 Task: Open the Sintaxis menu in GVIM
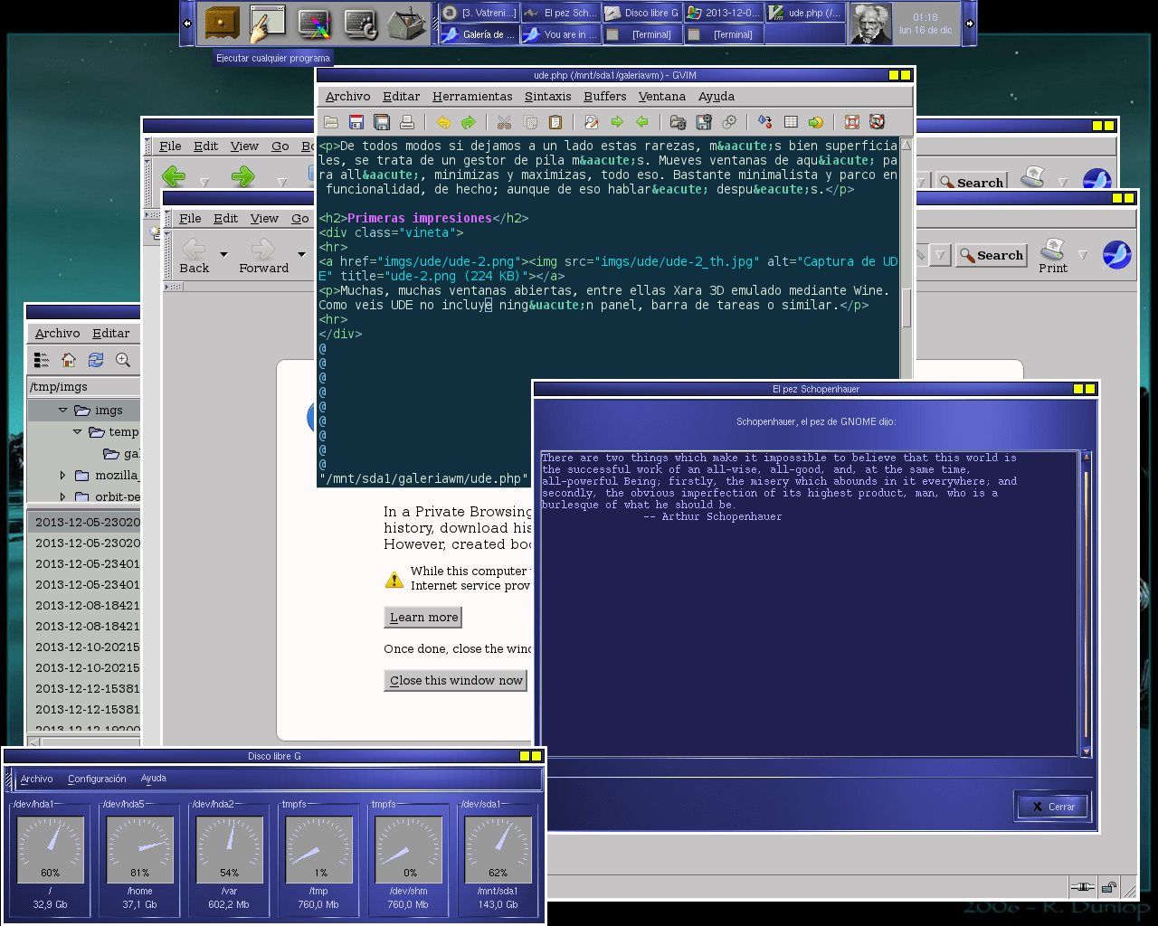click(547, 97)
